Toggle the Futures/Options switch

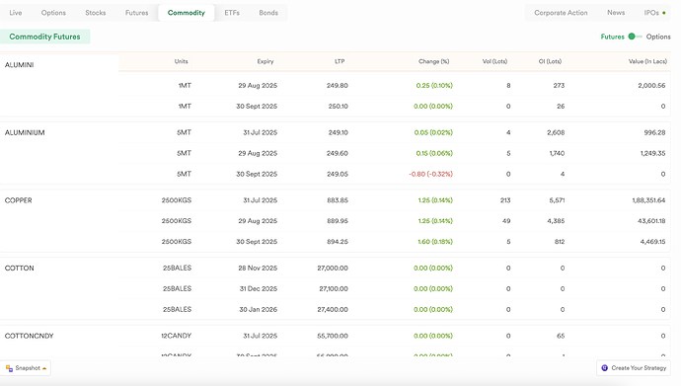[x=635, y=37]
